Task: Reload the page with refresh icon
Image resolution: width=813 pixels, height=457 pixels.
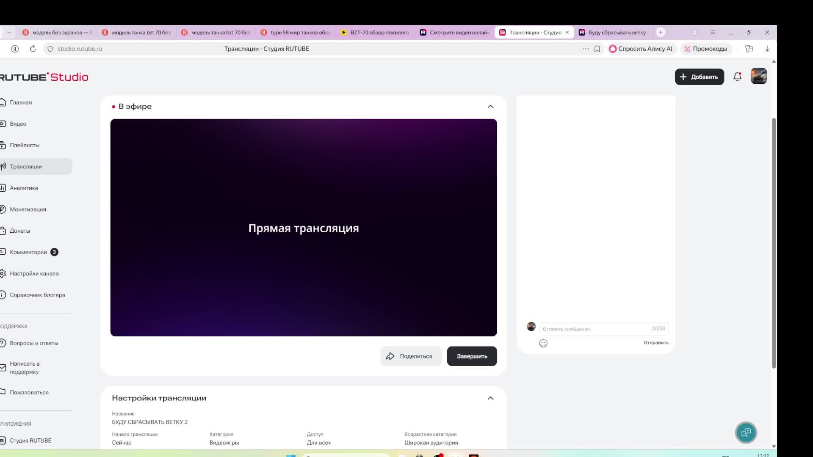Action: pos(33,49)
